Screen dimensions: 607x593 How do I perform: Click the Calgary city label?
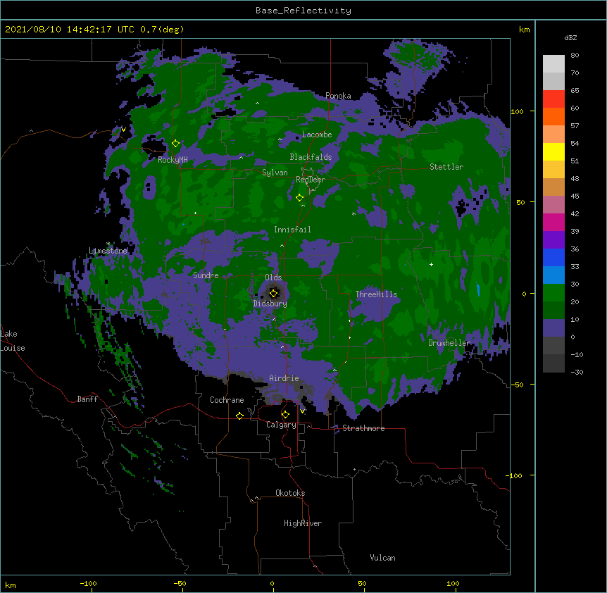pyautogui.click(x=281, y=425)
